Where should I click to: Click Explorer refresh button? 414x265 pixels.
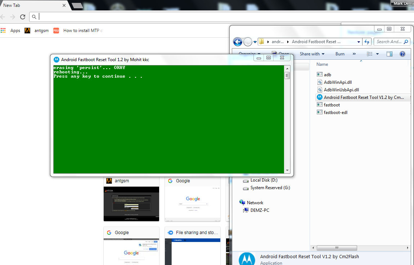(x=367, y=42)
